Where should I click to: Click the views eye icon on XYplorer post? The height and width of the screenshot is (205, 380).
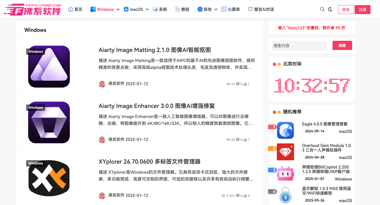(223, 196)
